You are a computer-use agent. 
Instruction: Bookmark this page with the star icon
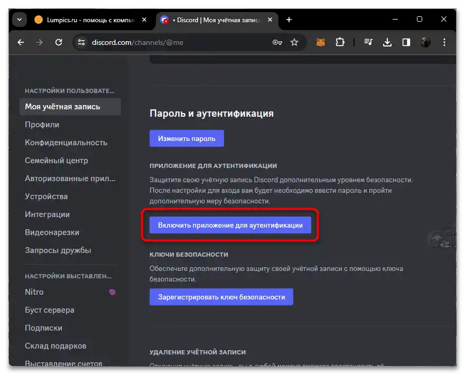pyautogui.click(x=294, y=42)
